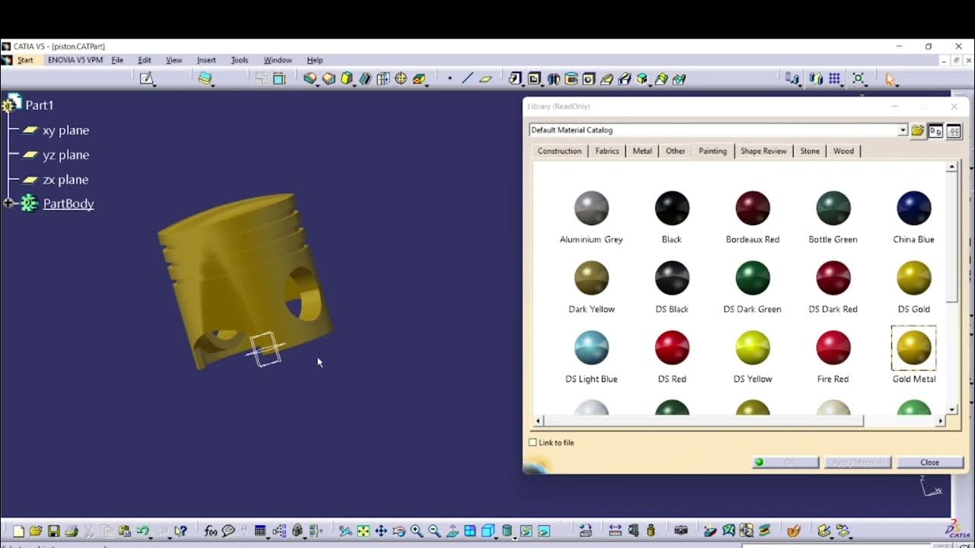Click the Line tool icon
Screen dimensions: 975x548
pos(467,78)
